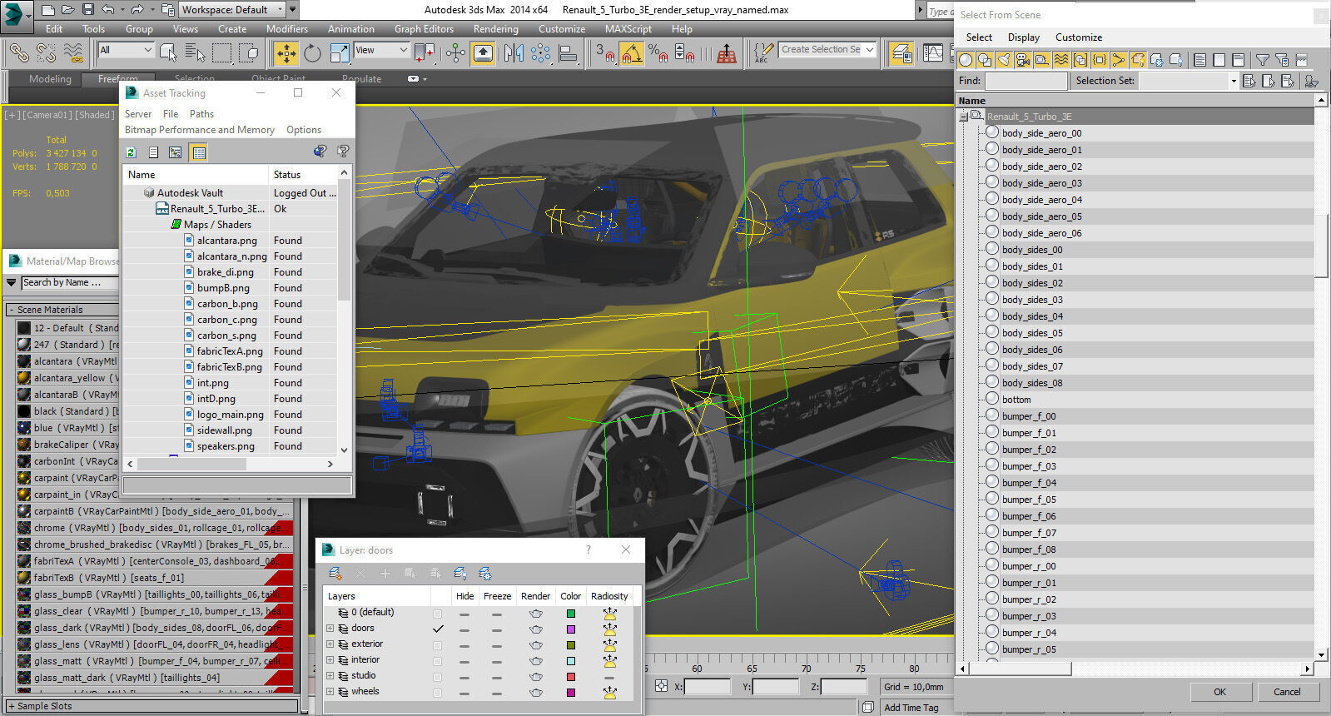Collapse the Scene Materials rollout

[x=12, y=310]
